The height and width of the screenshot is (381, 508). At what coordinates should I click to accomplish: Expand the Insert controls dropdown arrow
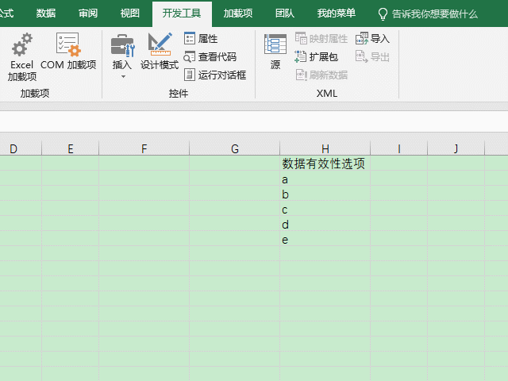tap(123, 77)
